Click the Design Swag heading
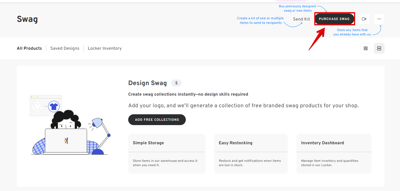400x191 pixels. point(147,83)
